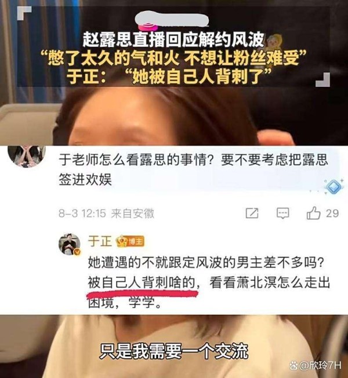Click the subtitle 只是我需要一个交流
The image size is (348, 378).
point(173,351)
